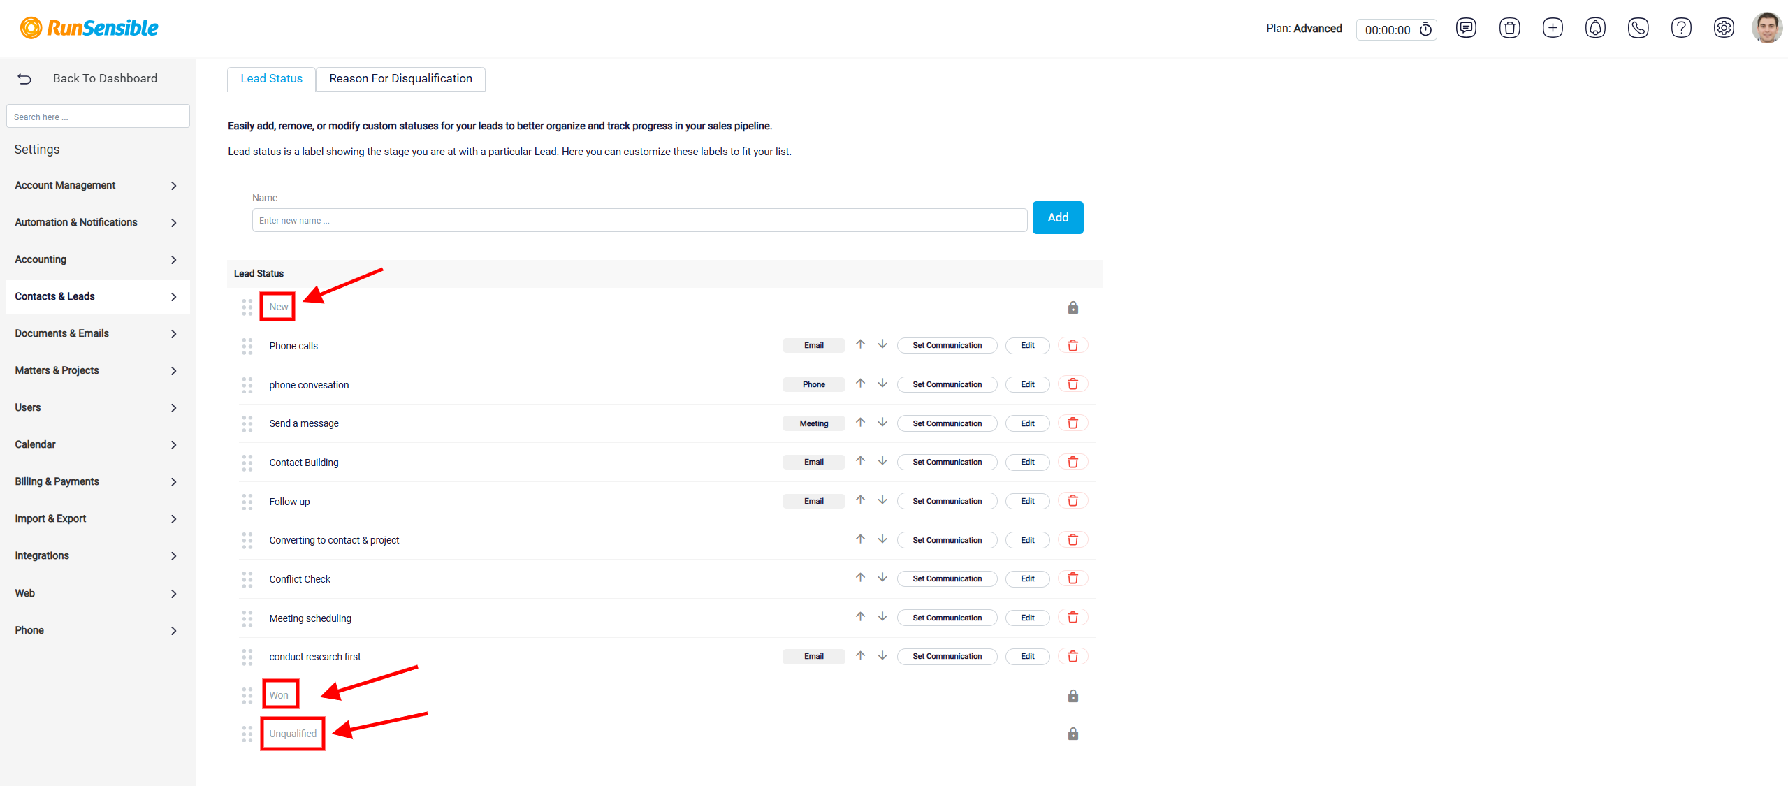Click the Enter new name input field
This screenshot has height=786, width=1788.
[639, 220]
